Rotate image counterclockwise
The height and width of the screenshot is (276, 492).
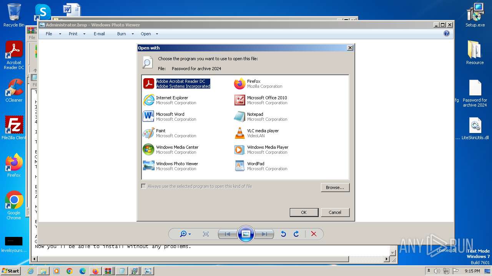283,234
